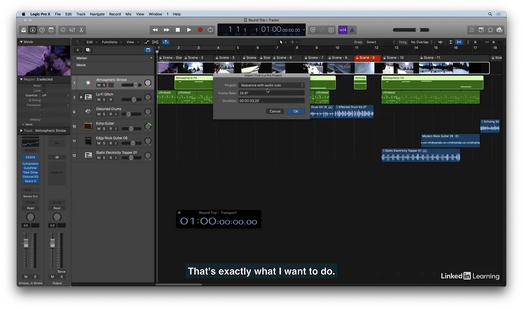Open the Pointer tool menu
This screenshot has height=309, width=523.
282,42
